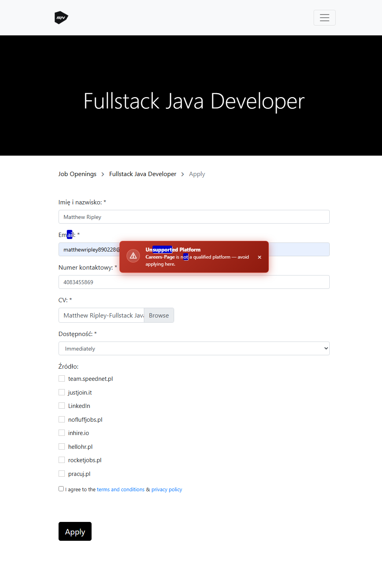Agree to terms and conditions checkbox

point(61,489)
